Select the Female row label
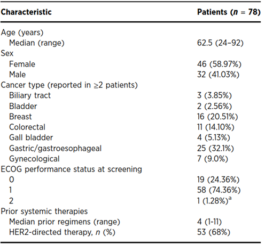The height and width of the screenshot is (244, 265). (22, 64)
